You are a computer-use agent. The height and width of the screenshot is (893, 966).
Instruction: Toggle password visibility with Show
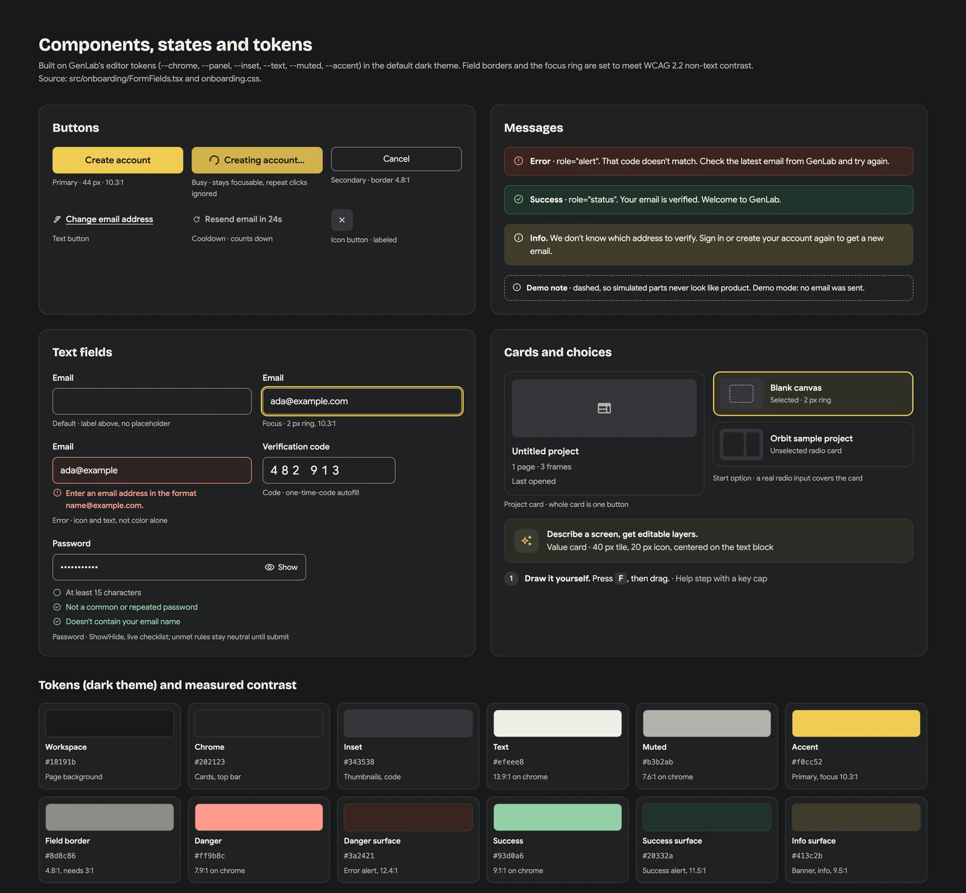click(281, 567)
